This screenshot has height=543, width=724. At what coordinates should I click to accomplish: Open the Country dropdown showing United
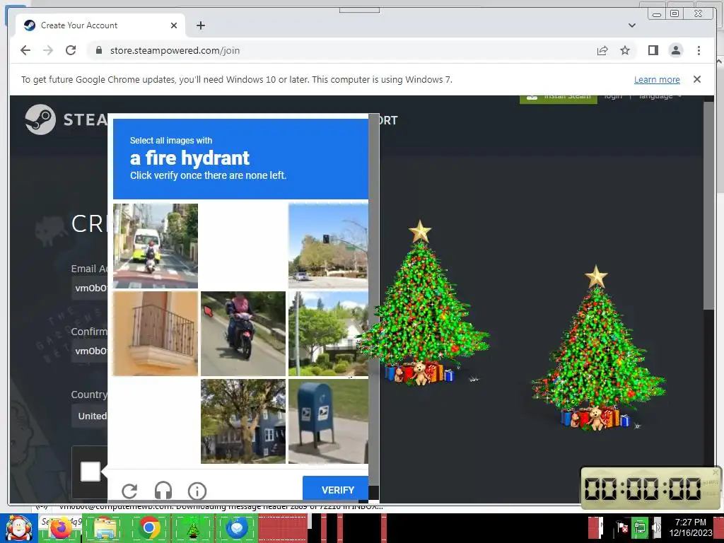coord(90,416)
